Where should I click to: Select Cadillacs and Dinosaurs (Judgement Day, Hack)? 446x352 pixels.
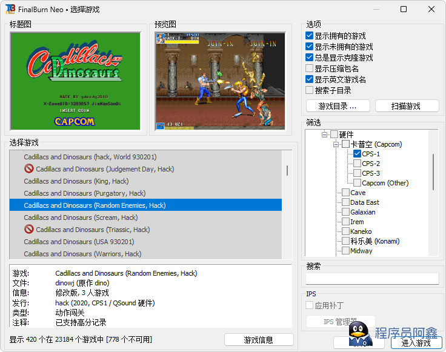(x=145, y=169)
